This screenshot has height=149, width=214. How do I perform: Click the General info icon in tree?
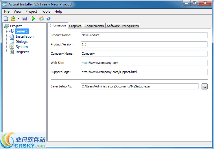(x=12, y=31)
